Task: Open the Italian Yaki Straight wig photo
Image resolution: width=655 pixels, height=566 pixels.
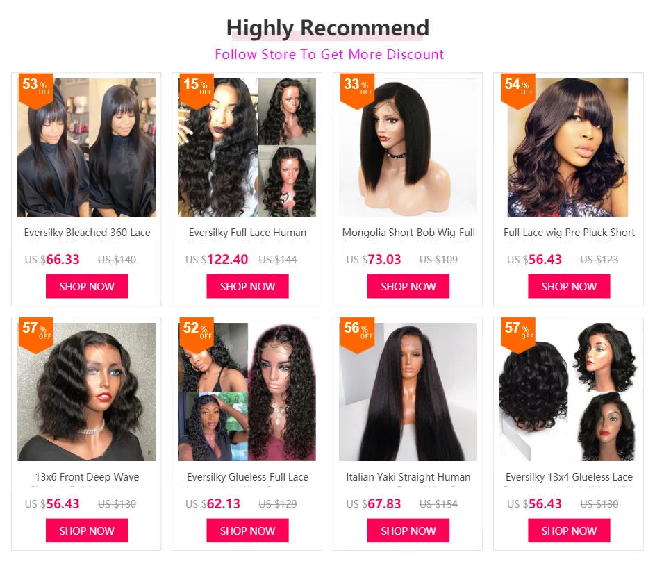Action: pos(408,392)
